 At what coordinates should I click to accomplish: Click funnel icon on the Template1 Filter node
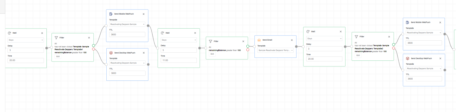pos(56,38)
